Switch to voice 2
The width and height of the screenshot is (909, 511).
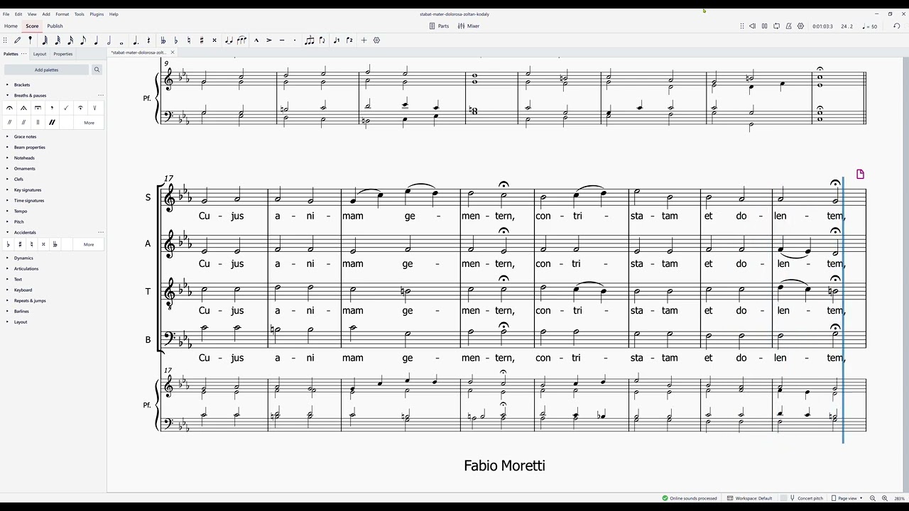tap(349, 40)
